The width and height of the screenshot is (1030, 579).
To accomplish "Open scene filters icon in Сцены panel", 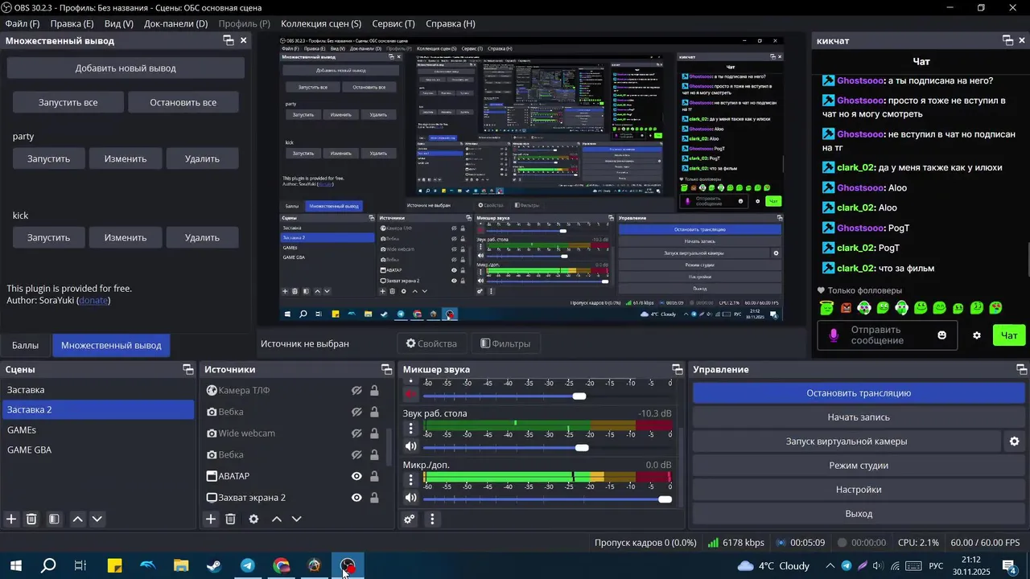I will (54, 519).
